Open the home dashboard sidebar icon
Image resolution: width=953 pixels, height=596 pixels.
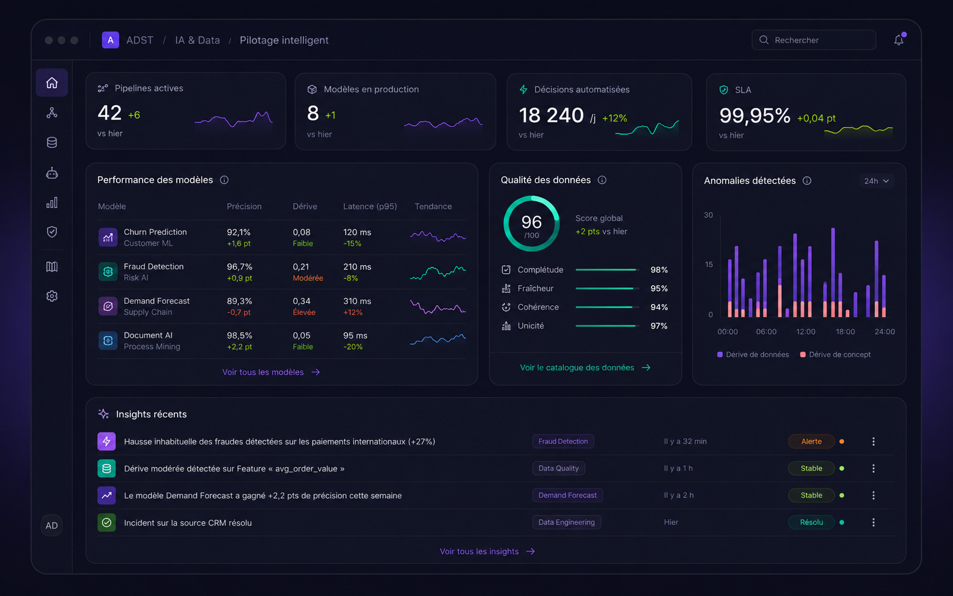52,83
